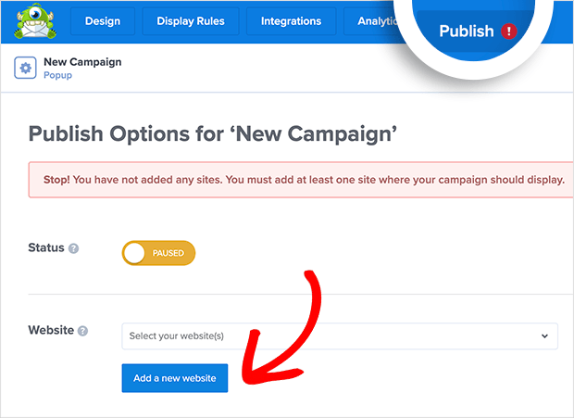Click the Add a new website button
This screenshot has height=418, width=574.
[175, 378]
